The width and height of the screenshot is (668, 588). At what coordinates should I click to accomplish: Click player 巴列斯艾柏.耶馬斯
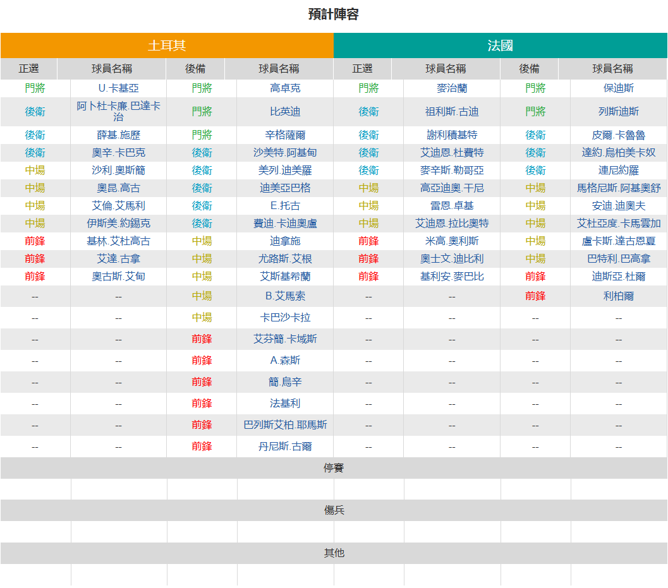(x=285, y=424)
